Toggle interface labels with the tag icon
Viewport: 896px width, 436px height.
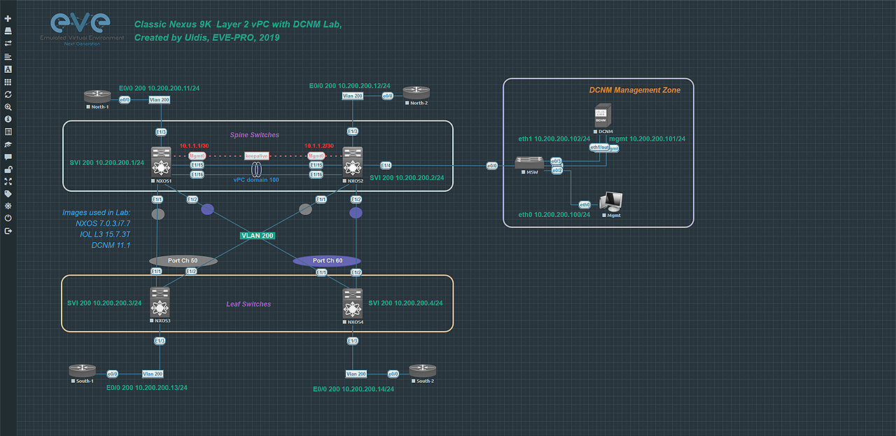(x=8, y=194)
